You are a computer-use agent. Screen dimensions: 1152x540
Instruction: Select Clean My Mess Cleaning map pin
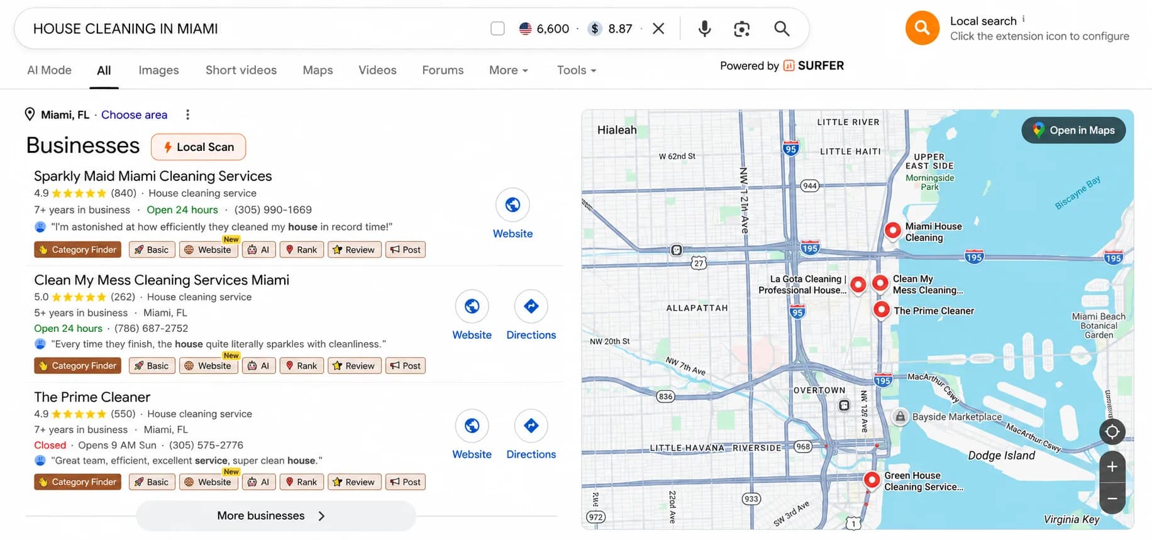point(880,283)
